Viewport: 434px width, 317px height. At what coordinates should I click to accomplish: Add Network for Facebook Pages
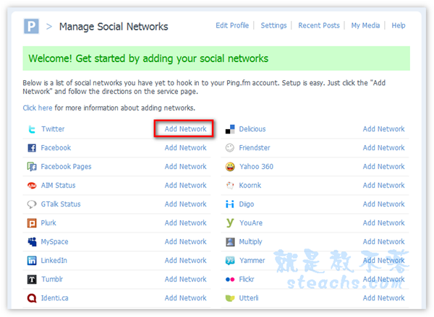coord(185,167)
